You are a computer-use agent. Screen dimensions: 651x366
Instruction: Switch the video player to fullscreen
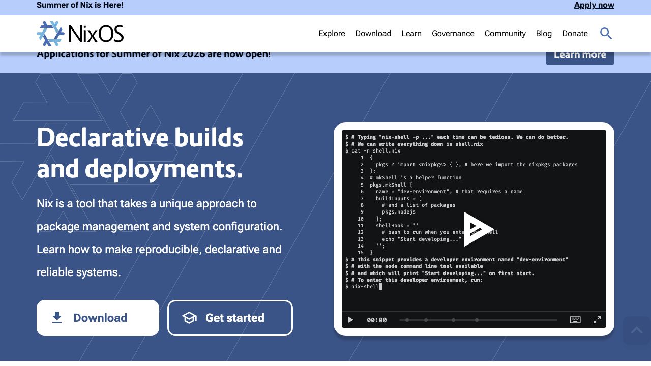click(597, 320)
